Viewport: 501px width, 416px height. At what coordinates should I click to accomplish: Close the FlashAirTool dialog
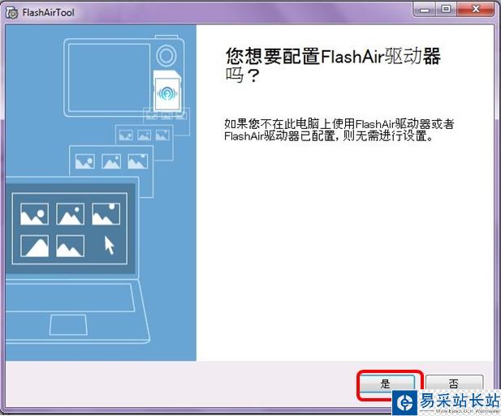click(x=476, y=9)
